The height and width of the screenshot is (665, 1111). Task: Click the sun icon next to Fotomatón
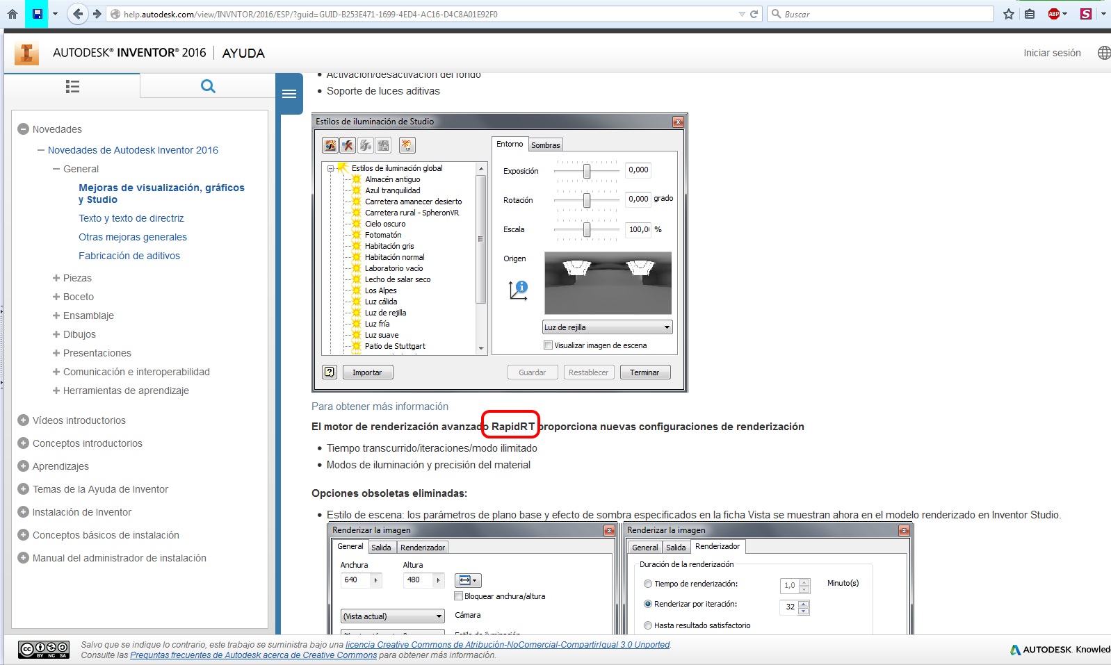(x=357, y=235)
